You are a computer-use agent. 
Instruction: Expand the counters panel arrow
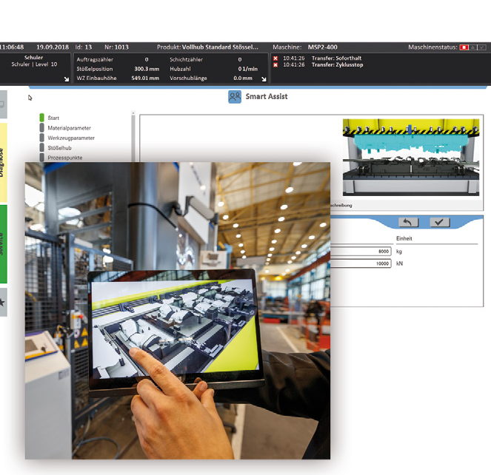click(264, 79)
